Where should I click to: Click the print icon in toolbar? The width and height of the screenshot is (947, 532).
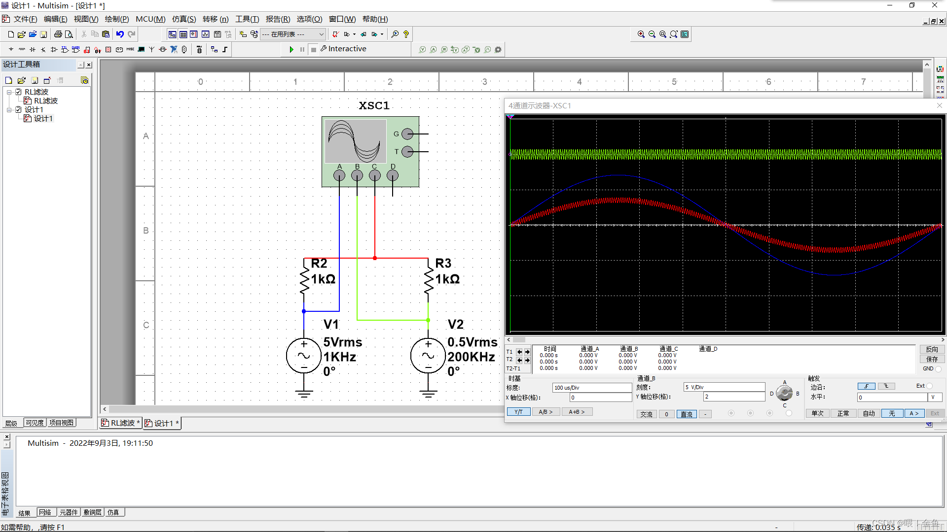[58, 34]
